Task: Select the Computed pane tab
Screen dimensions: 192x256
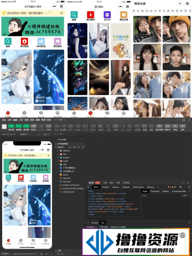Action: pos(155,191)
